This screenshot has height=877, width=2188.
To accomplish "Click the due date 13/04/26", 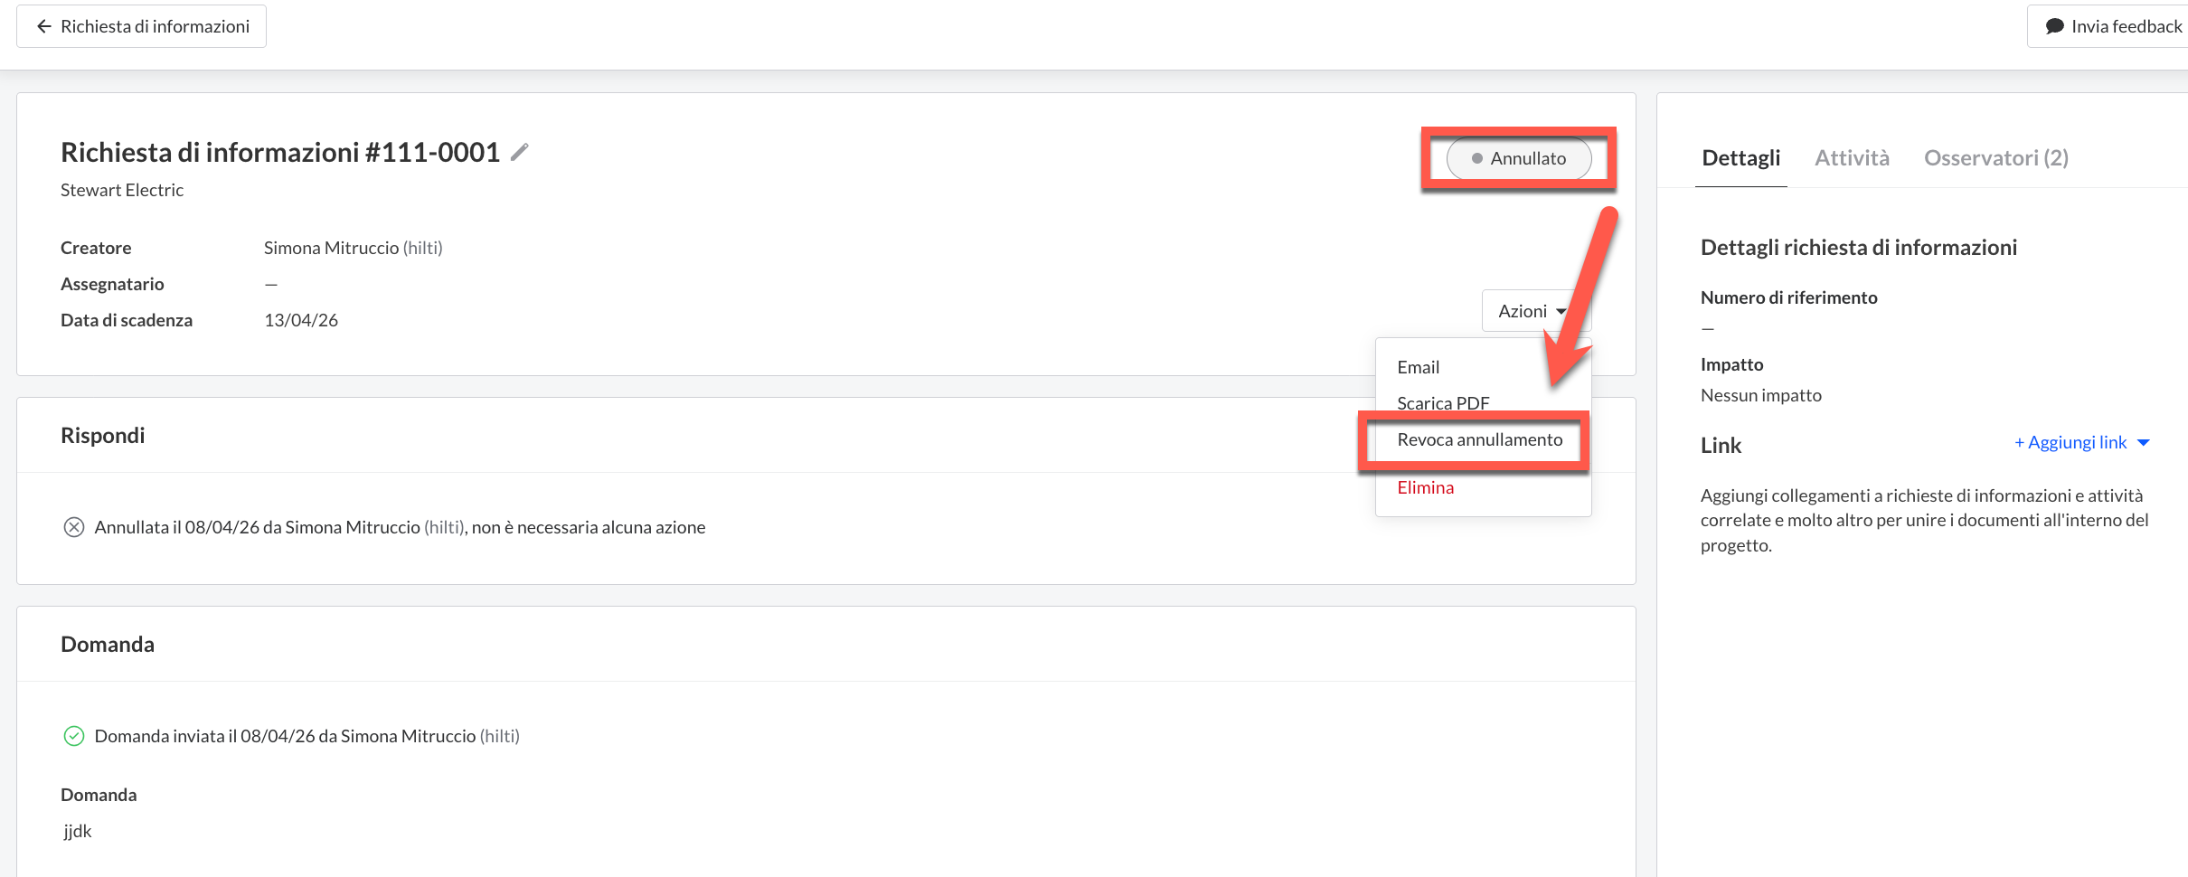I will click(x=301, y=320).
